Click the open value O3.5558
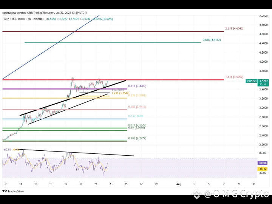This screenshot has width=272, height=204. pyautogui.click(x=51, y=19)
